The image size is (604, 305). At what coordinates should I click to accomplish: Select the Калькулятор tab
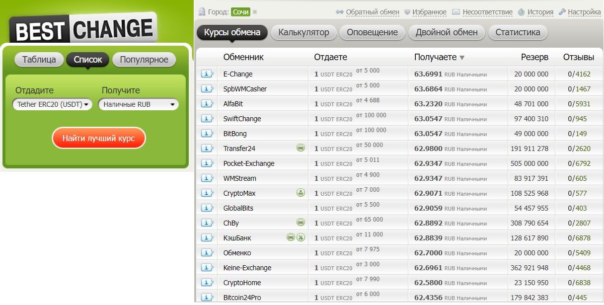303,33
